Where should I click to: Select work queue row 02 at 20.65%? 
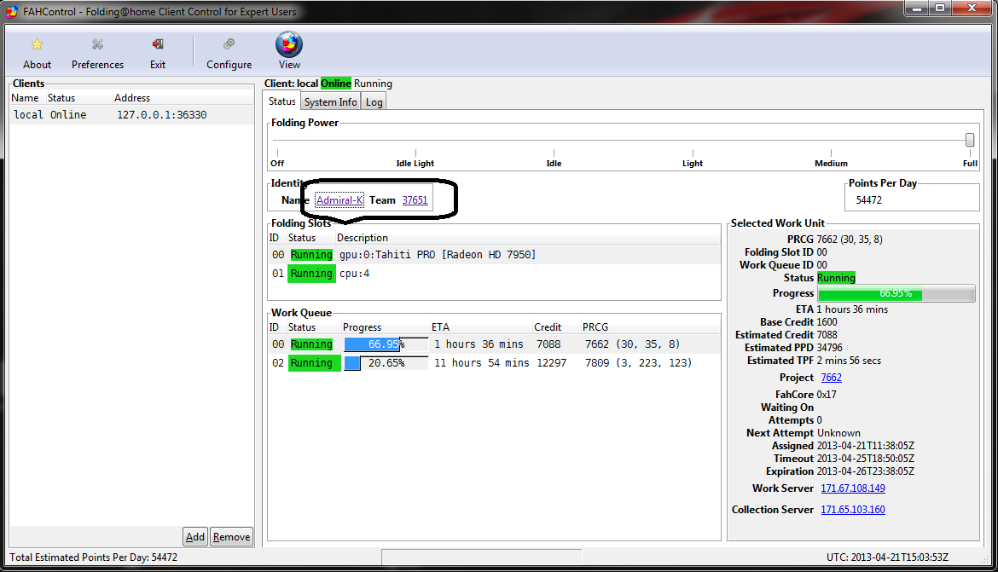click(495, 362)
